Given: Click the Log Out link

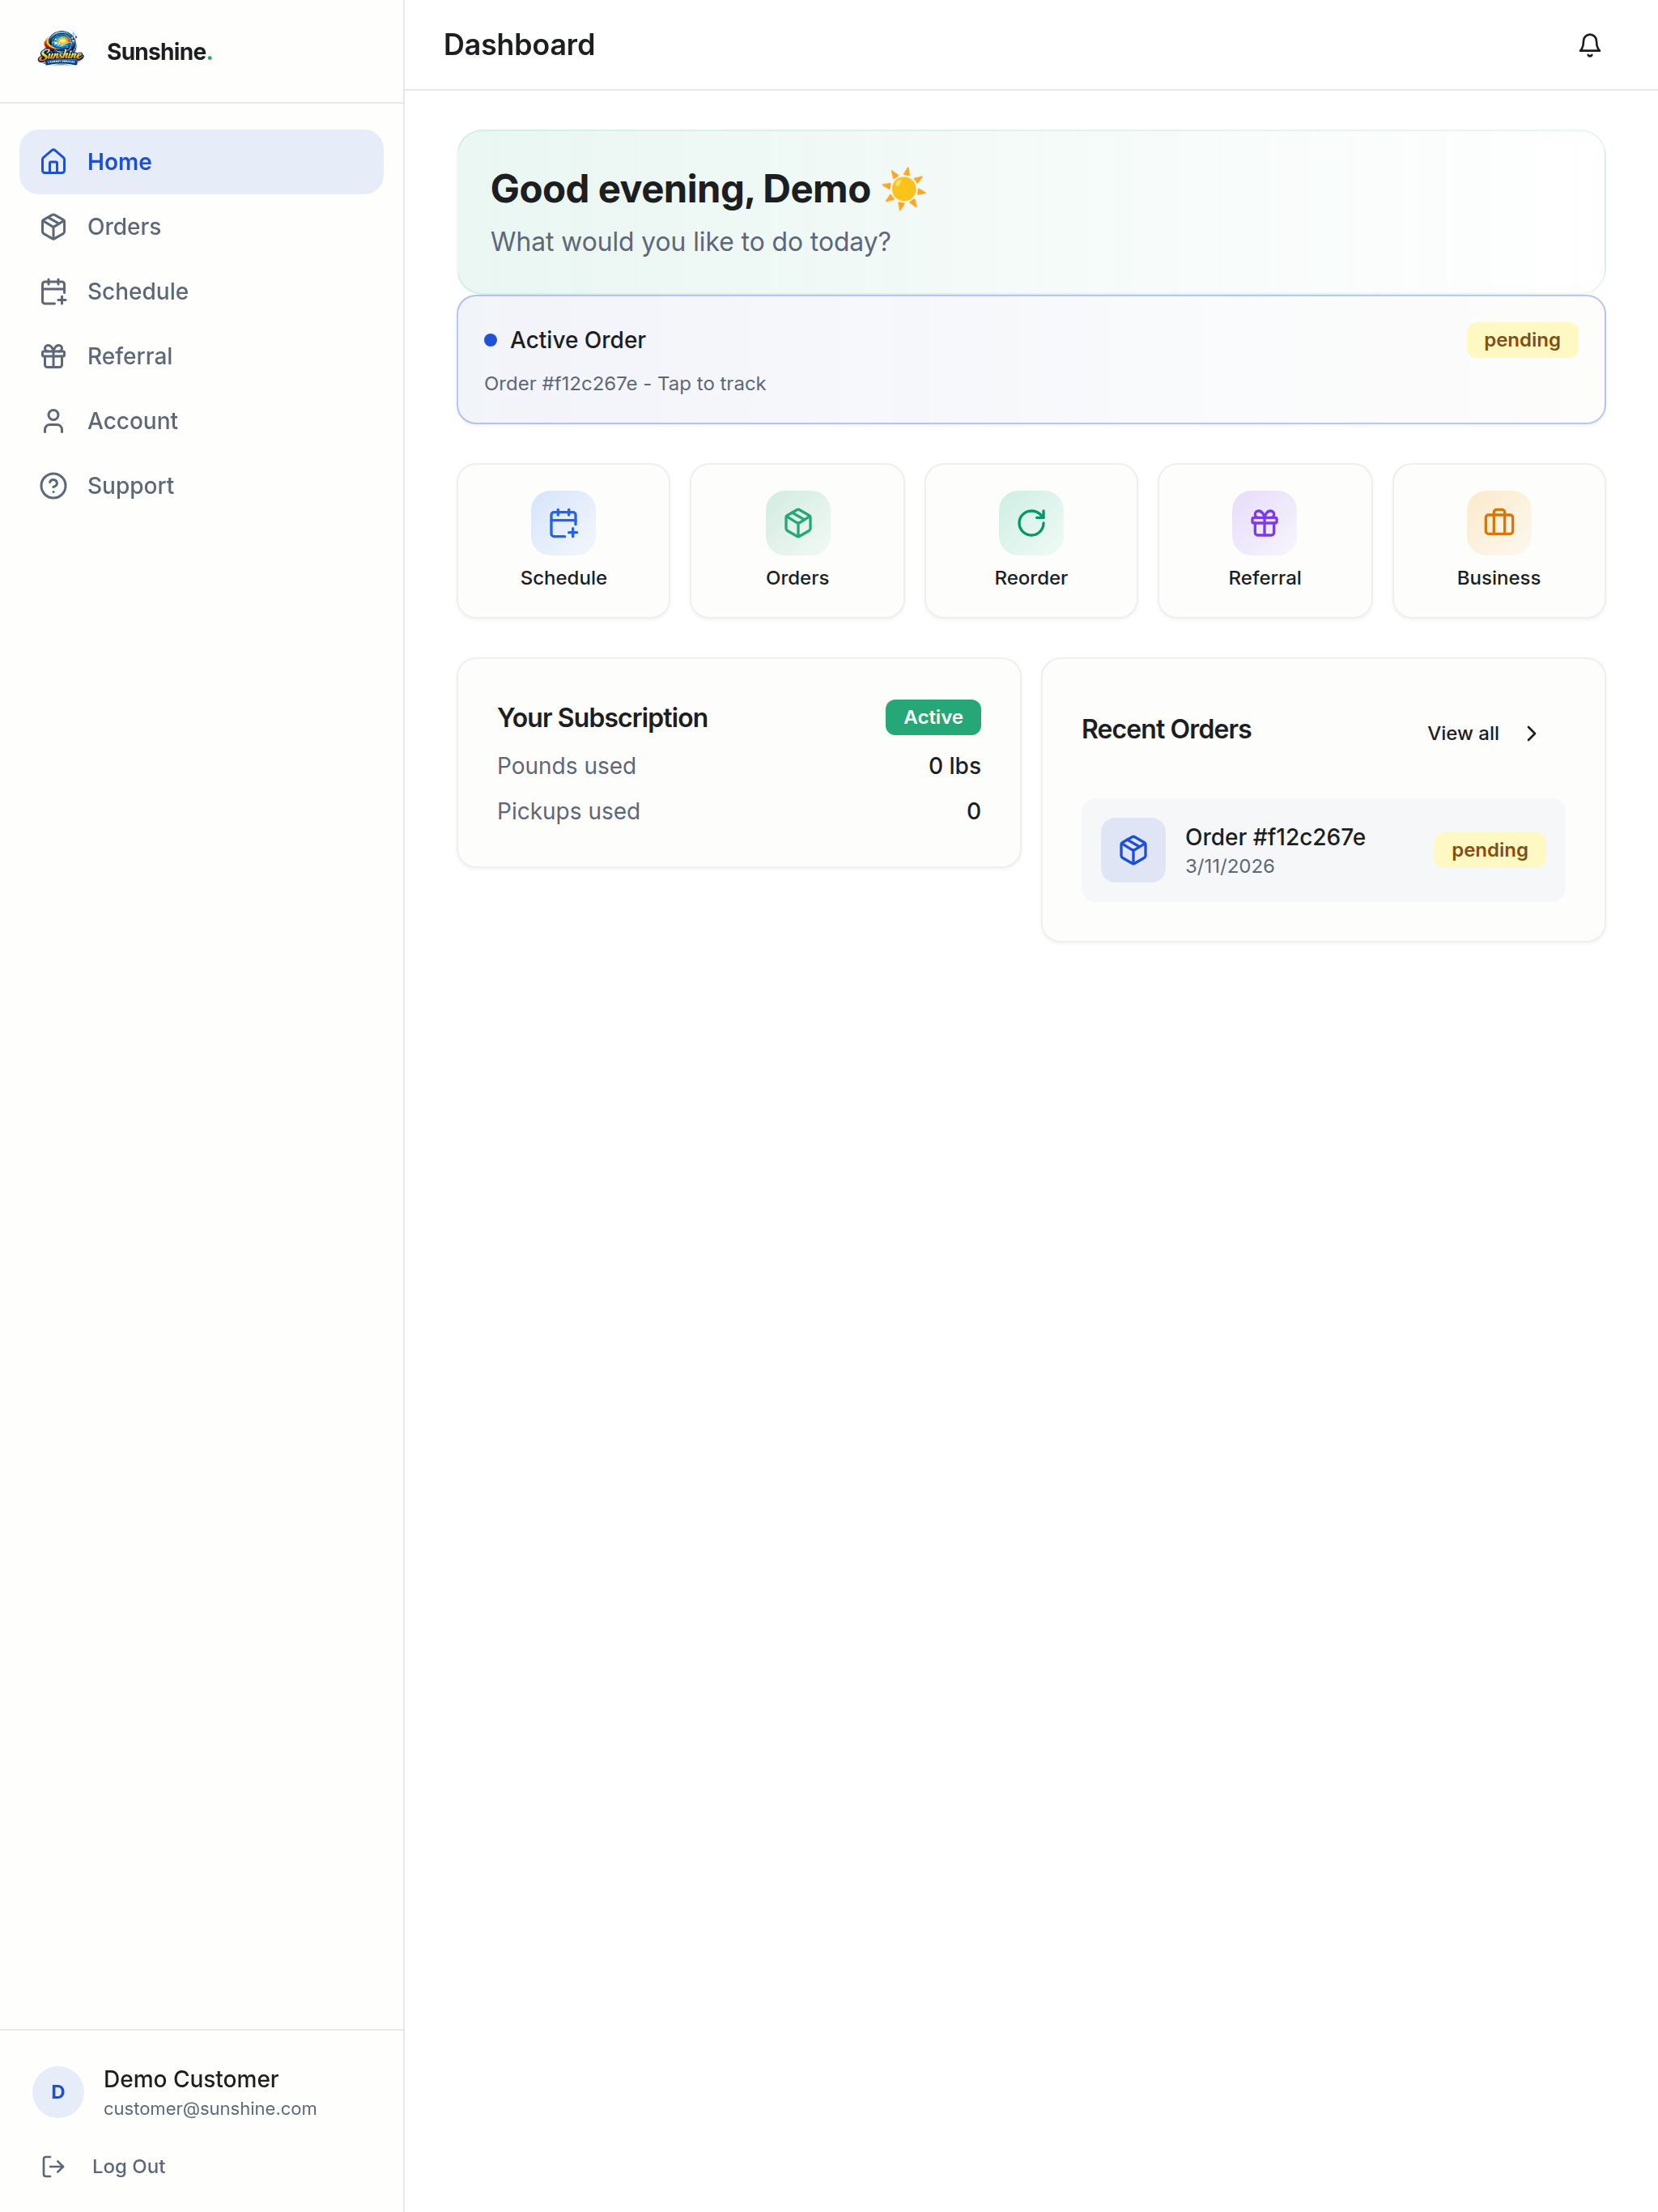Looking at the screenshot, I should (x=129, y=2166).
